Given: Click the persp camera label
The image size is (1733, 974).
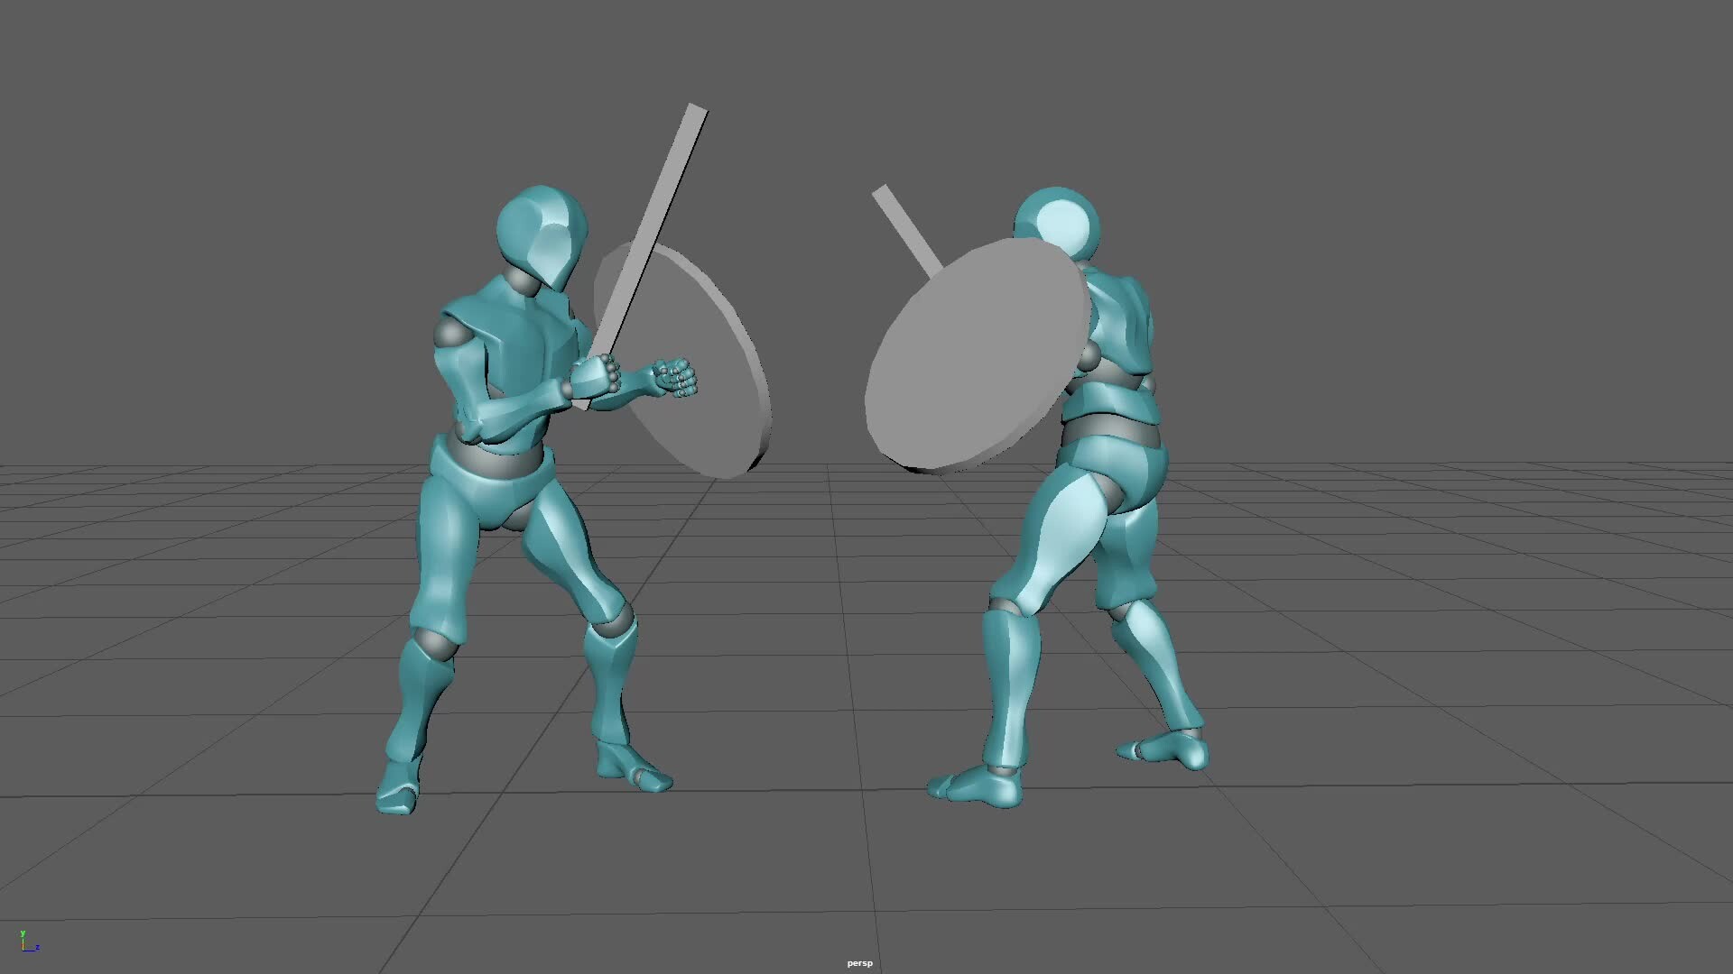Looking at the screenshot, I should click(x=859, y=962).
